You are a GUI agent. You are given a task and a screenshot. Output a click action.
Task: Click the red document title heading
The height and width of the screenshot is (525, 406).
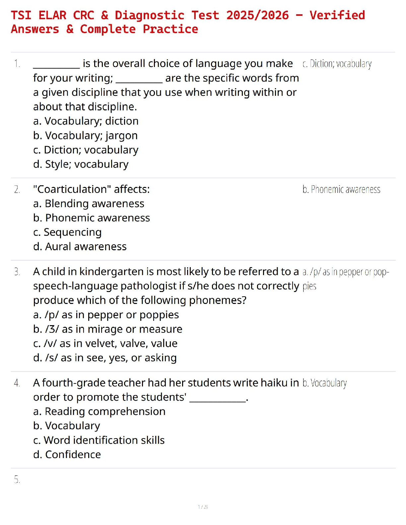[x=188, y=22]
